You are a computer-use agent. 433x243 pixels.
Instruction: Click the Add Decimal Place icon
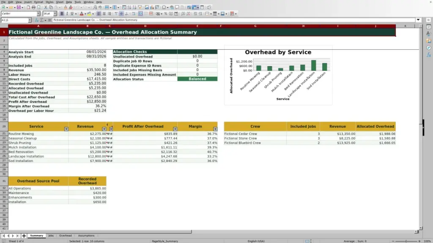183,13
